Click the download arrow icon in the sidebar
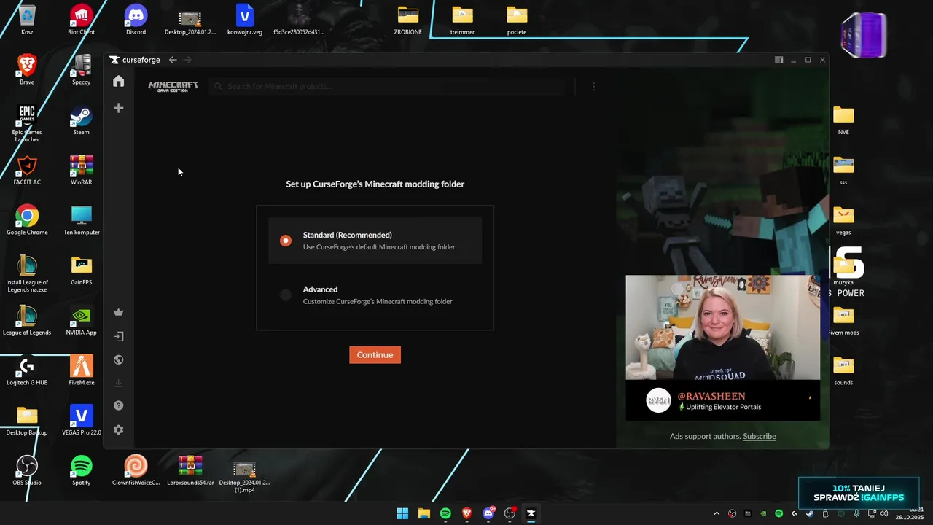This screenshot has width=933, height=525. click(118, 383)
